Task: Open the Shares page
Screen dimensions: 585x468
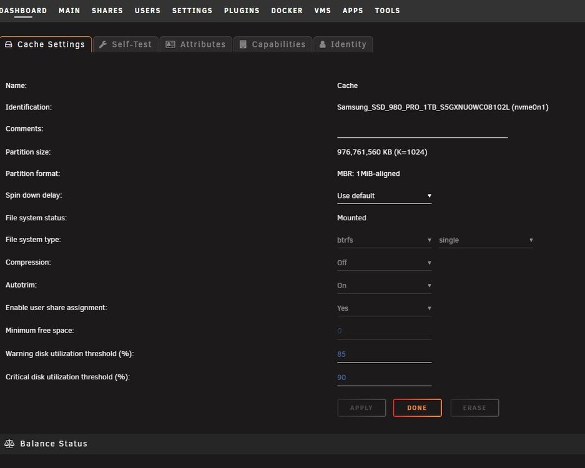Action: (x=107, y=11)
